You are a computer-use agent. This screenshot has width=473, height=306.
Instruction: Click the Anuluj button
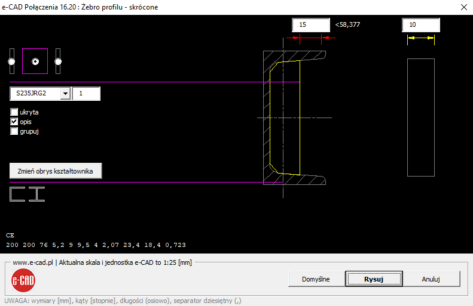point(431,279)
